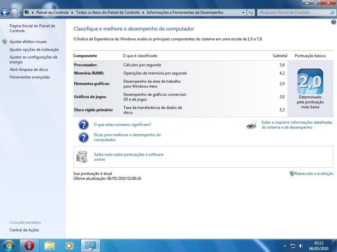Open the recent pages dropdown arrow
The width and height of the screenshot is (337, 252).
(x=21, y=13)
